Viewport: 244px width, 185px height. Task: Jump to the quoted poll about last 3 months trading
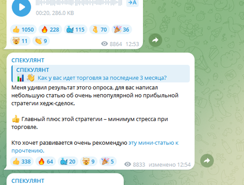(100, 74)
